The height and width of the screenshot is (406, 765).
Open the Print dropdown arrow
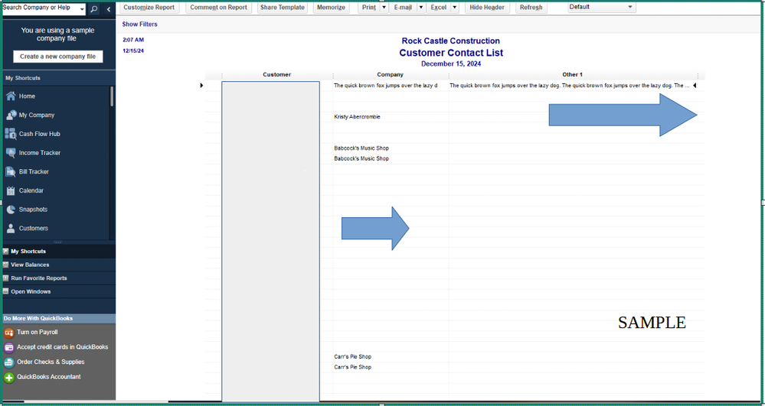384,8
